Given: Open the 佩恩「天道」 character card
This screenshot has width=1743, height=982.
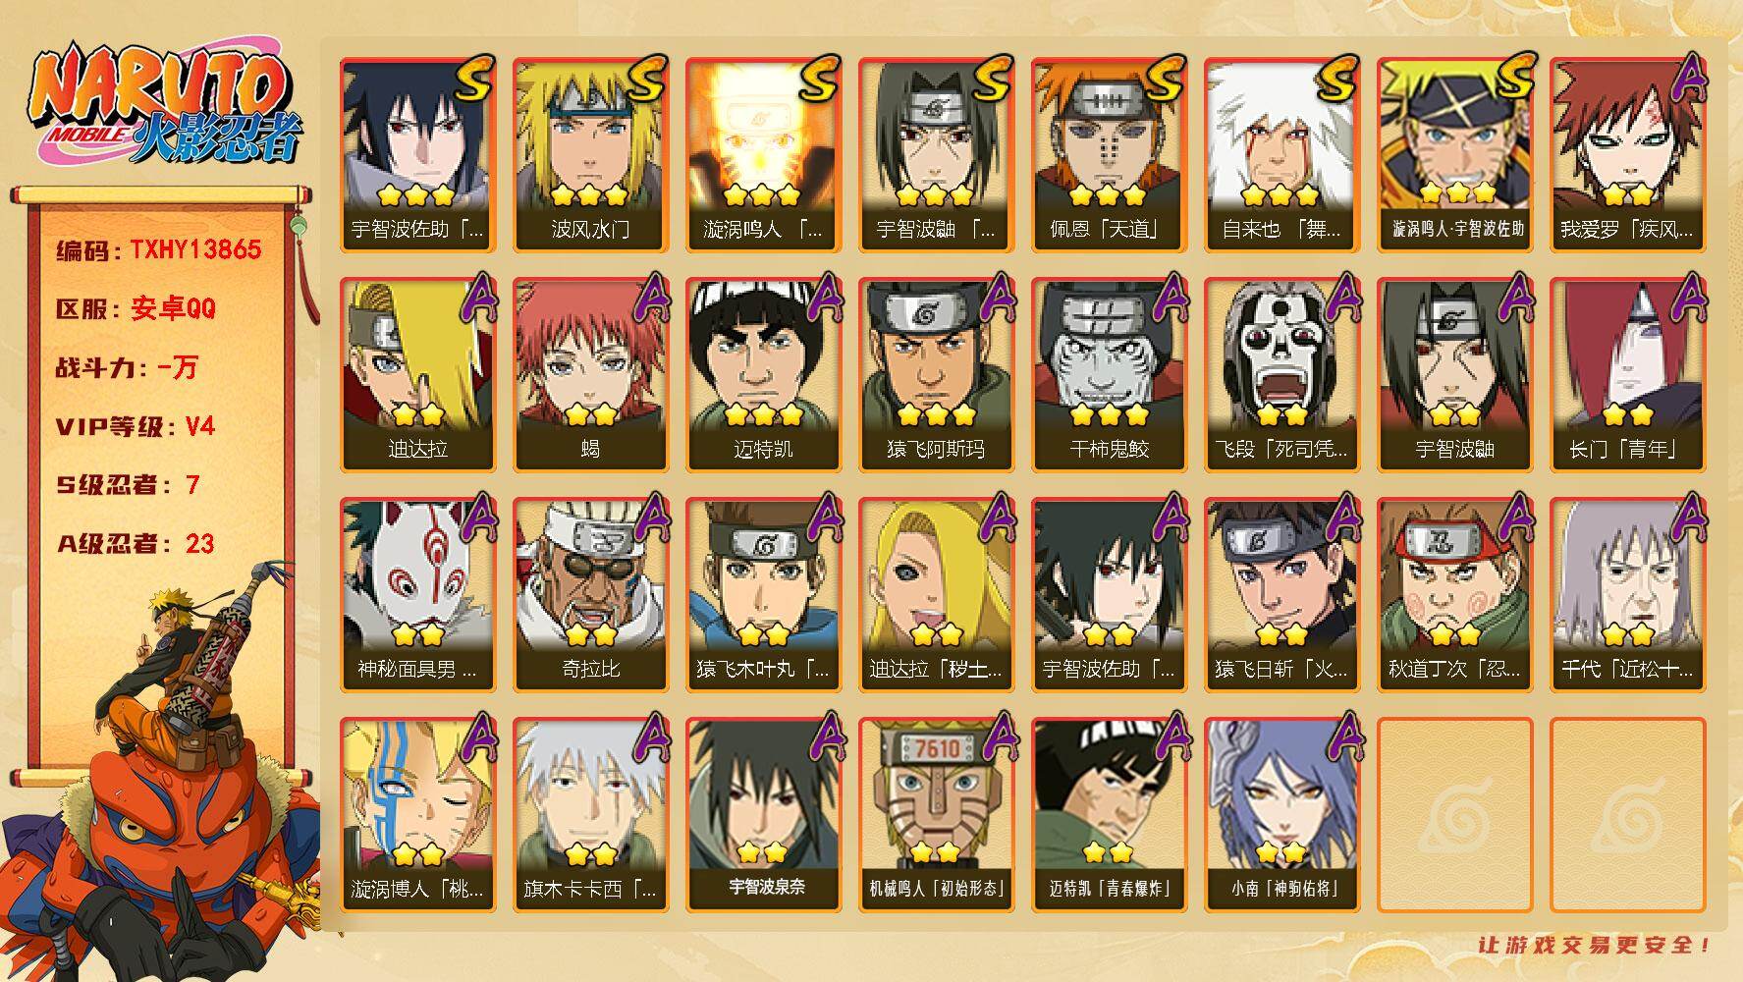Looking at the screenshot, I should pyautogui.click(x=1109, y=155).
